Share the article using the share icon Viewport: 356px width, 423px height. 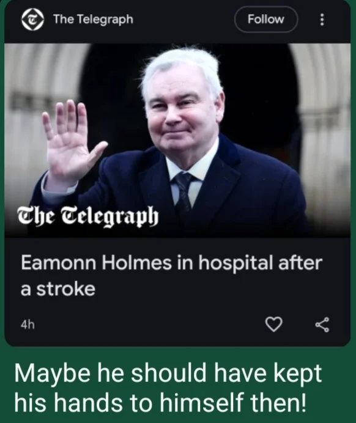click(322, 324)
